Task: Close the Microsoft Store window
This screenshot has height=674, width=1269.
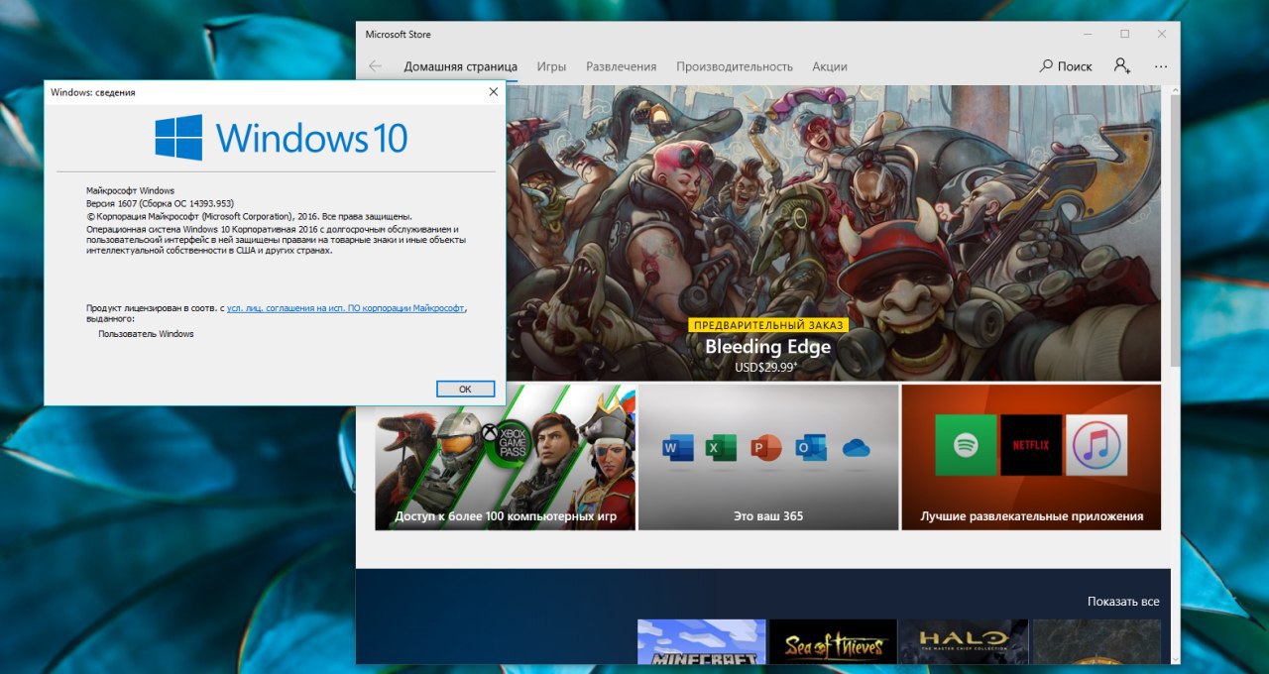Action: tap(1162, 34)
